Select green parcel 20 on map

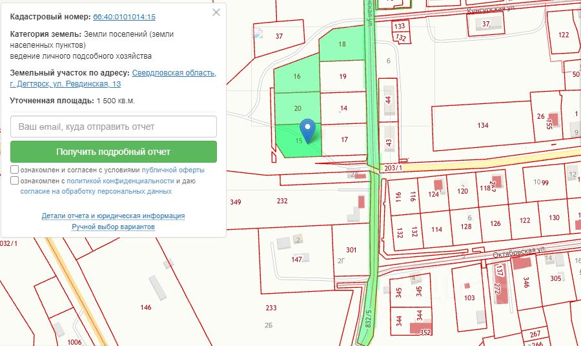click(298, 108)
